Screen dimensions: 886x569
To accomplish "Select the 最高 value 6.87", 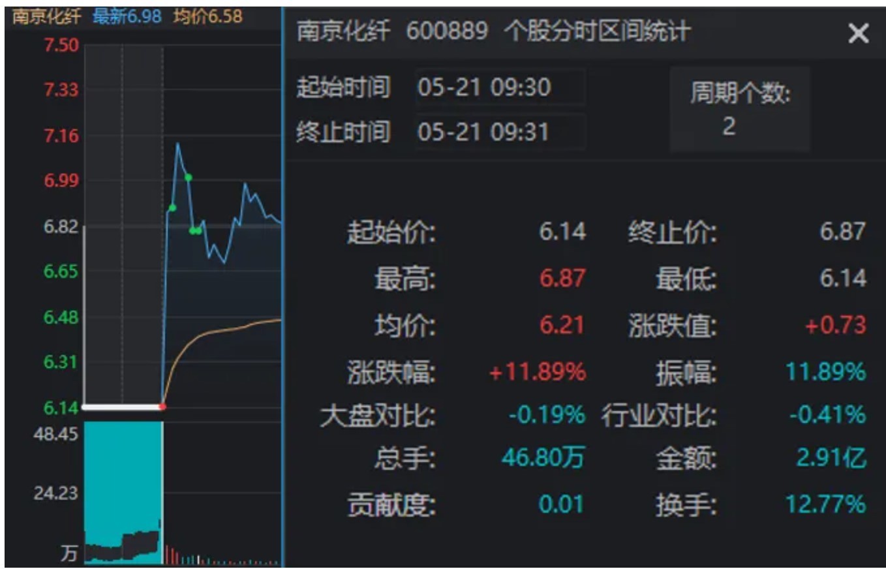I will [562, 279].
